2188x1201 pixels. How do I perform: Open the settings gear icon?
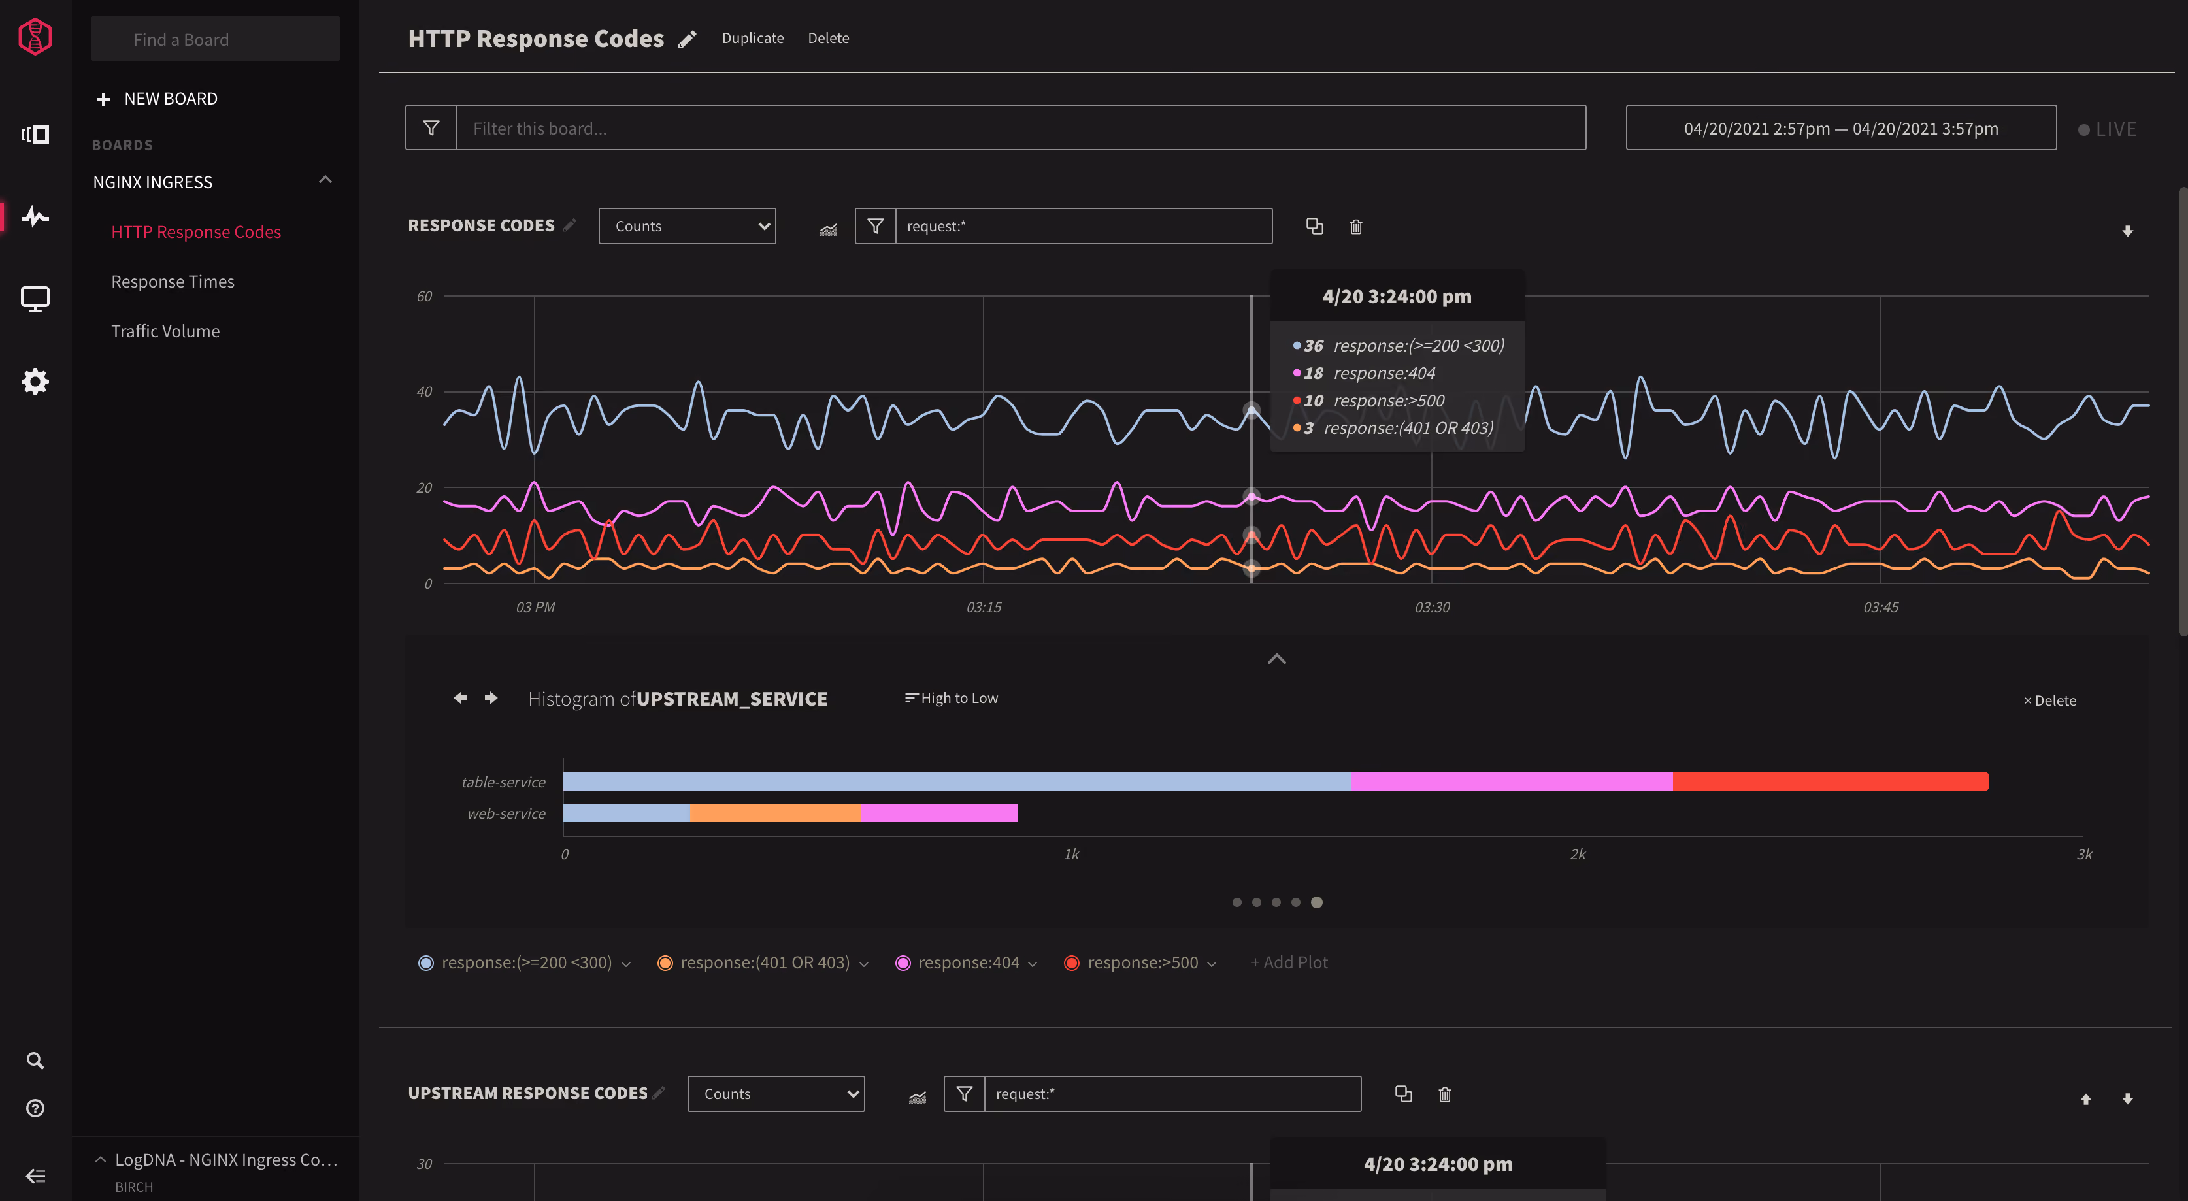click(35, 382)
